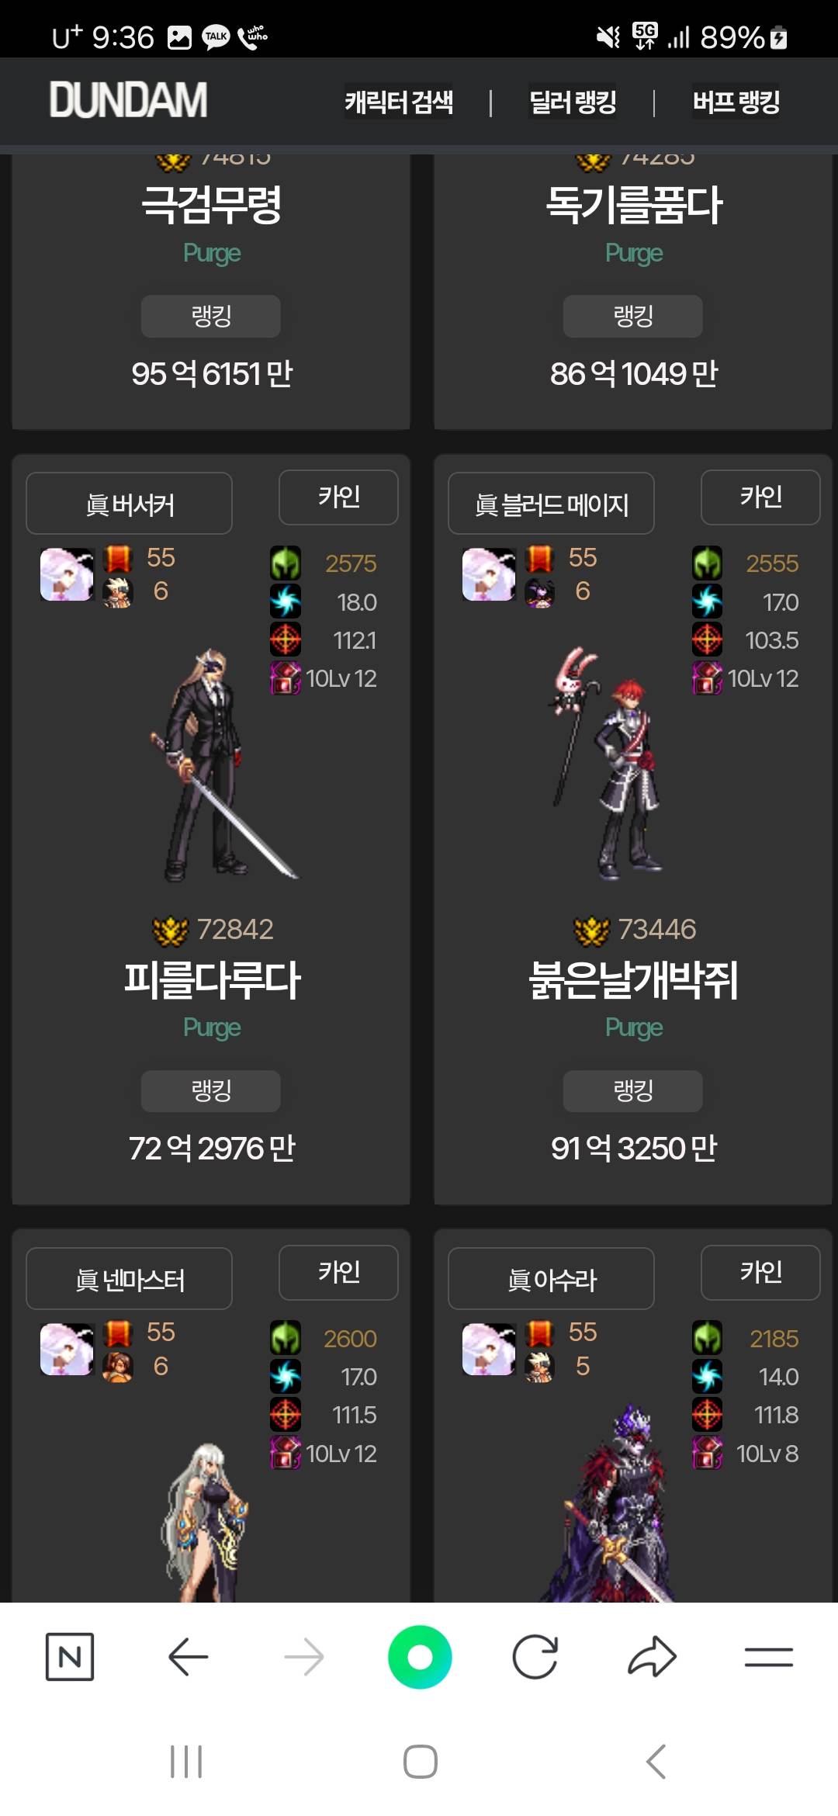Select the 眞 아수라 class tag
Viewport: 838px width, 1816px height.
coord(551,1279)
